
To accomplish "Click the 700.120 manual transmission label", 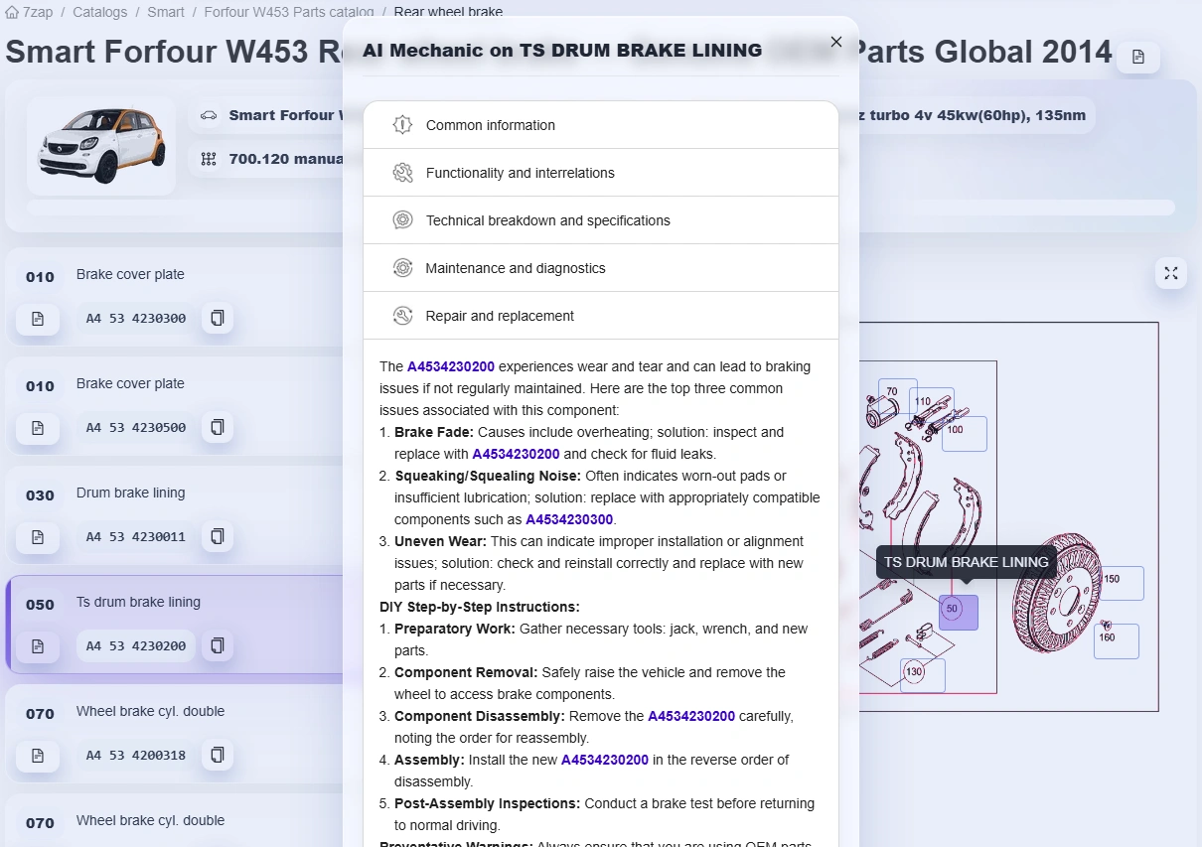I will (286, 159).
